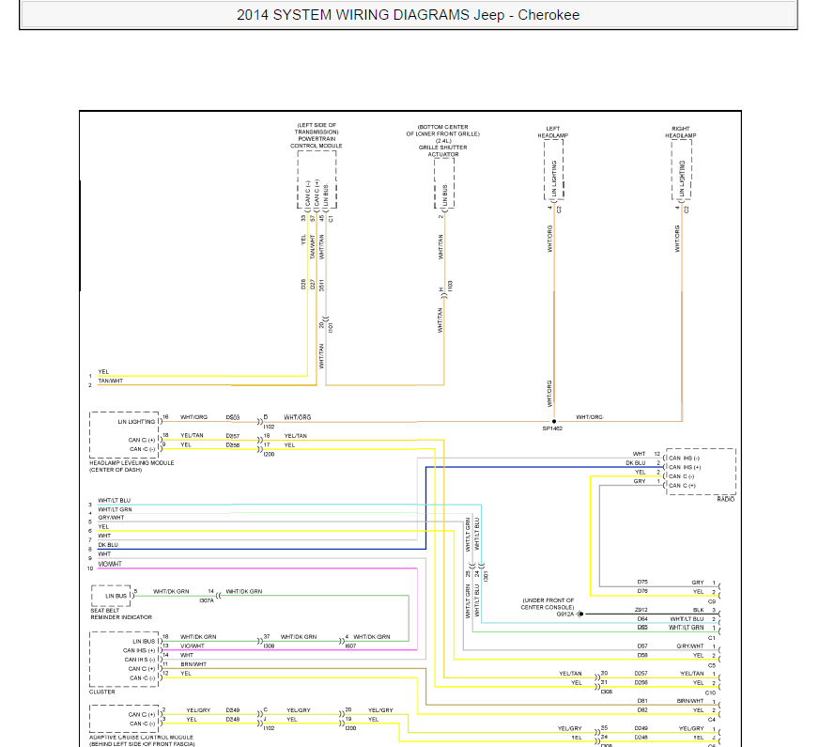The height and width of the screenshot is (747, 819).
Task: Click the BLK wire label near Z912
Action: pos(699,610)
